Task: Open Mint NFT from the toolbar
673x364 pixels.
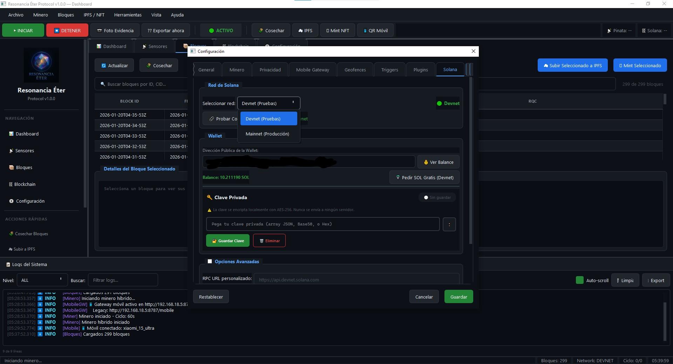Action: pos(337,30)
